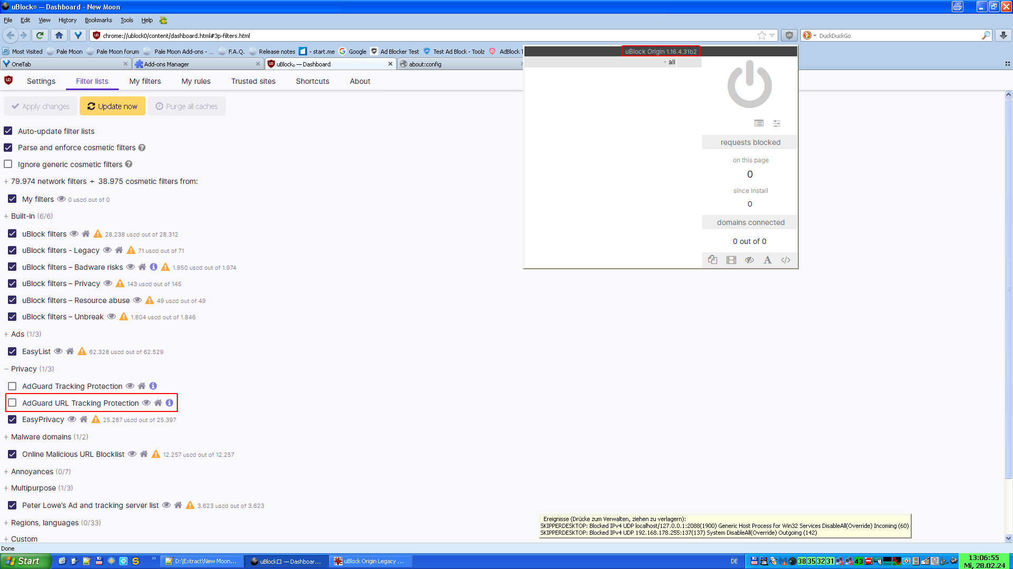View My filters content via eye icon
Image resolution: width=1013 pixels, height=569 pixels.
tap(61, 199)
